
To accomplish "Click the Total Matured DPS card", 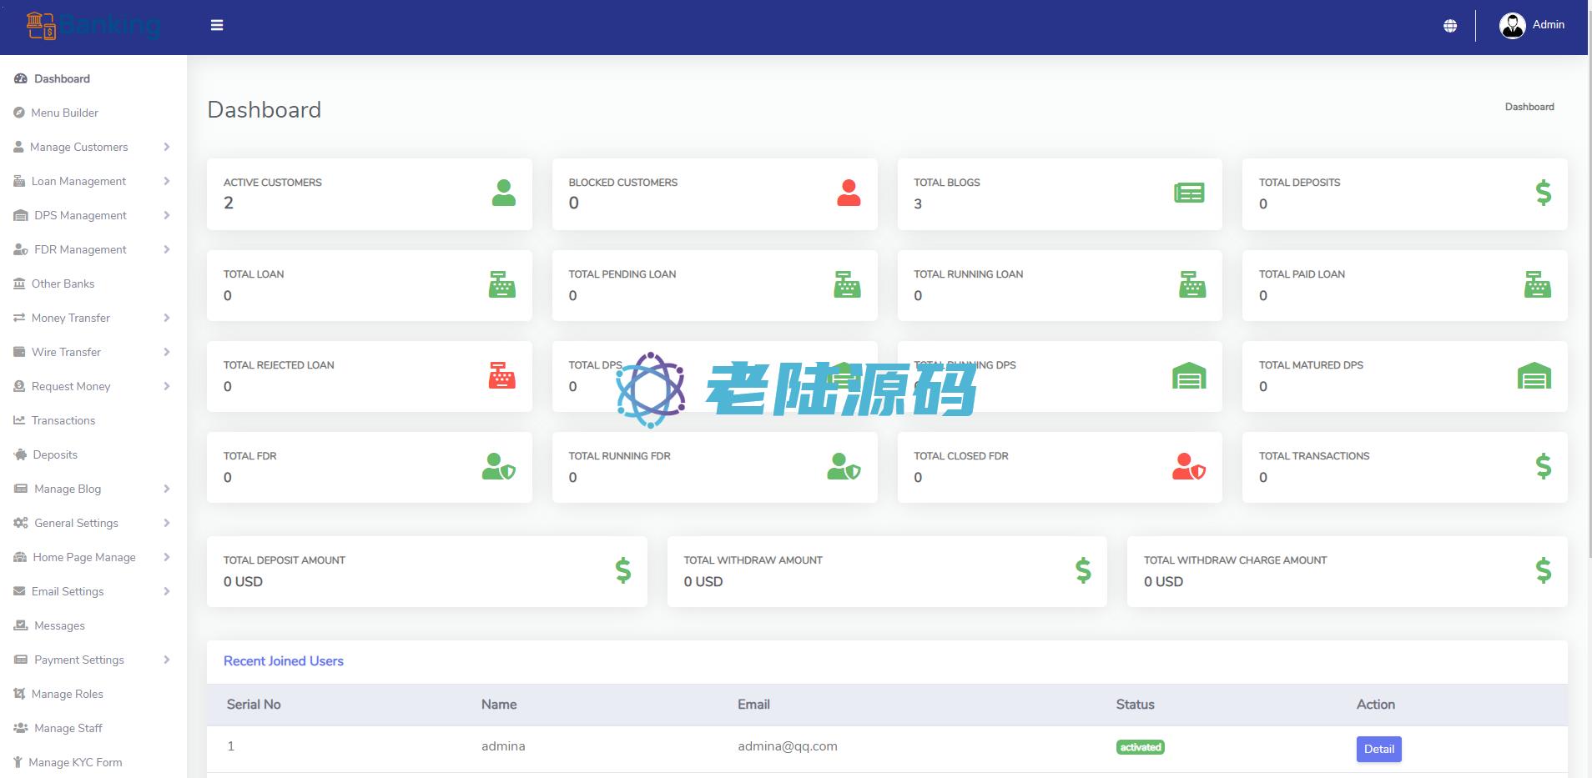I will (1404, 376).
